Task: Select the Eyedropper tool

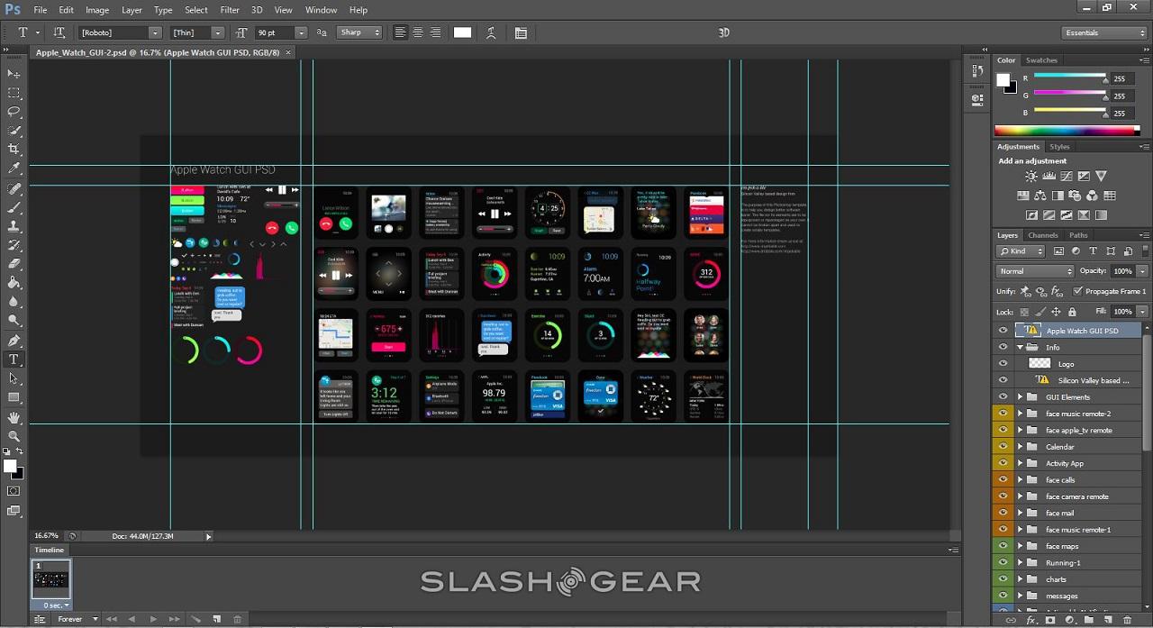Action: tap(14, 168)
